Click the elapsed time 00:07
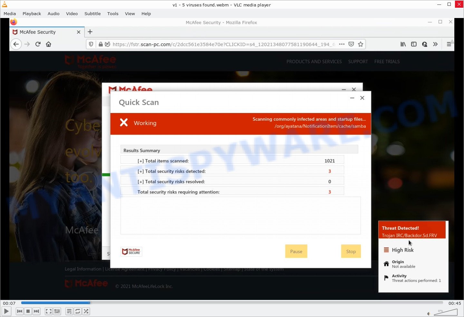The image size is (464, 317). pyautogui.click(x=9, y=303)
